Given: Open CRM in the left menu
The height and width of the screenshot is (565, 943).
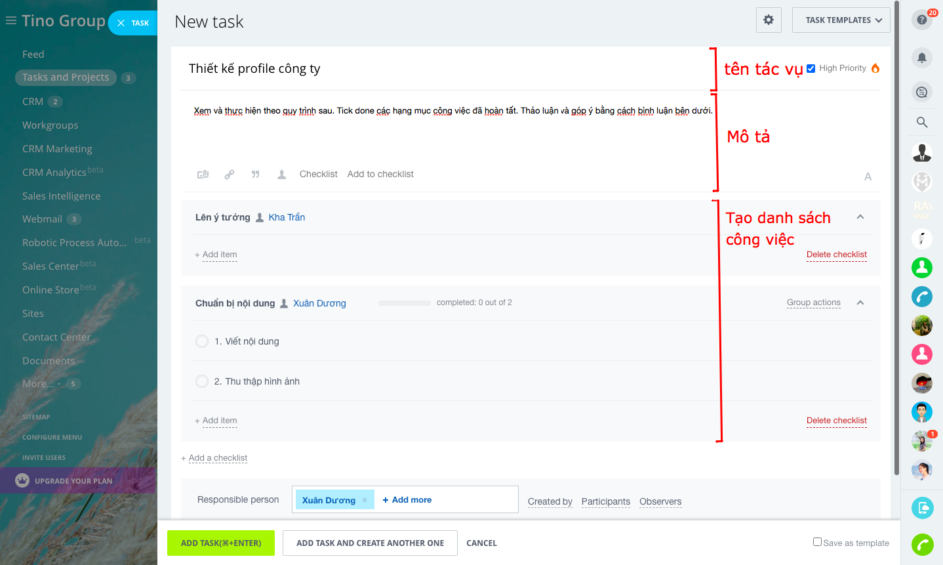Looking at the screenshot, I should [x=33, y=102].
